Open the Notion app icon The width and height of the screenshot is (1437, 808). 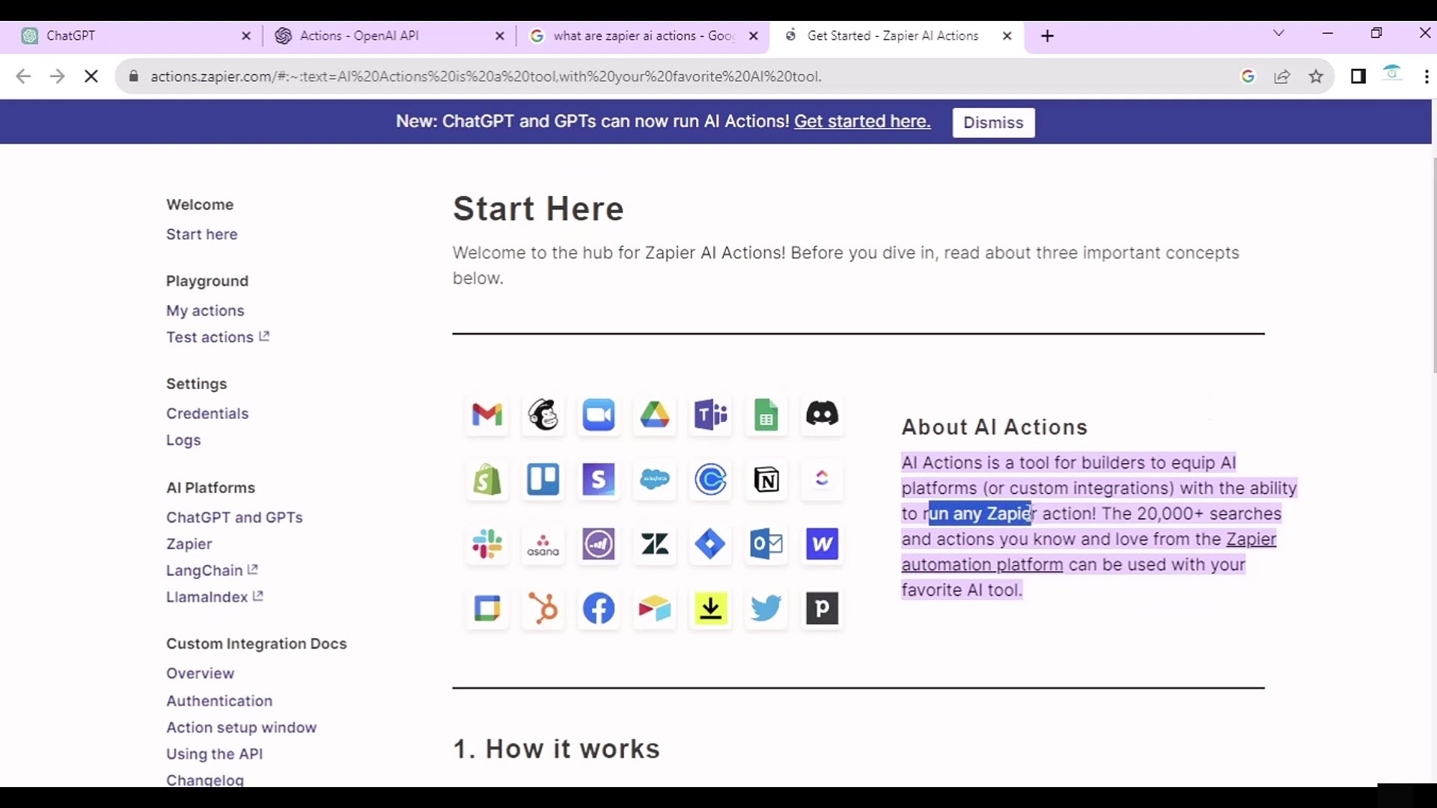coord(766,480)
